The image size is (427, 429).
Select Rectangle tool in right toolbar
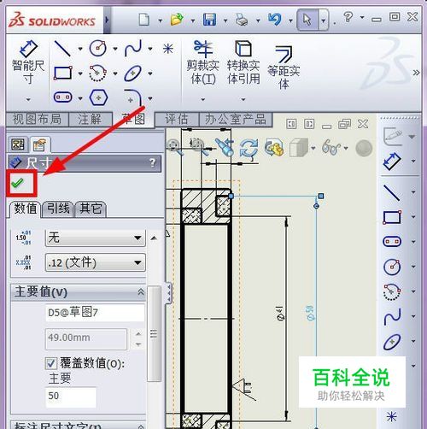pos(392,217)
